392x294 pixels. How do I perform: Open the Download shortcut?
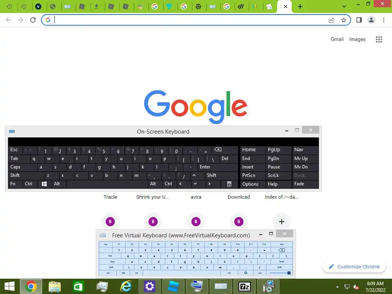[239, 197]
